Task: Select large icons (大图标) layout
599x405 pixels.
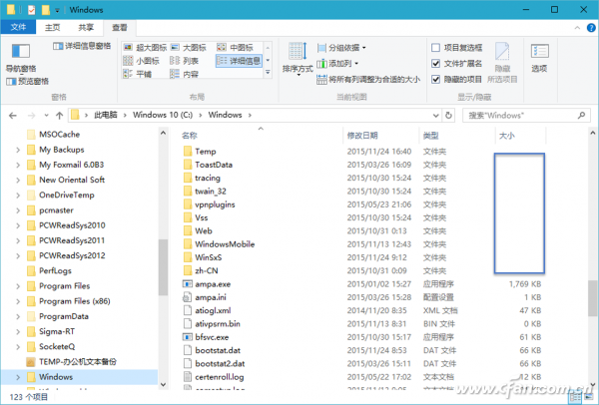Action: (x=189, y=47)
